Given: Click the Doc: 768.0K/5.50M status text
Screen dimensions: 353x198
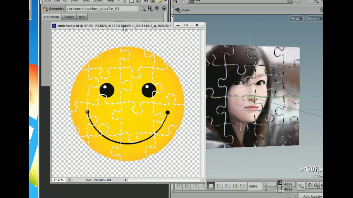Looking at the screenshot, I should (x=98, y=180).
